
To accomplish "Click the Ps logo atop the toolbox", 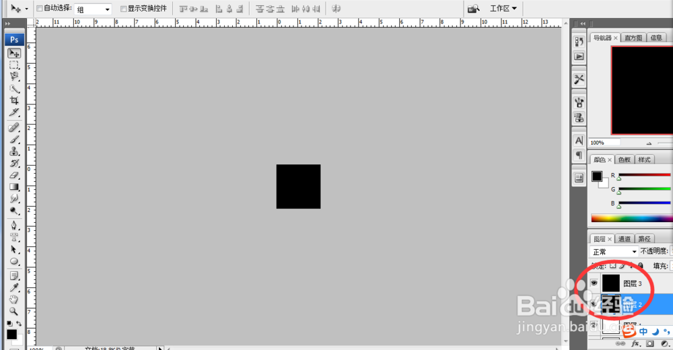I will point(14,40).
